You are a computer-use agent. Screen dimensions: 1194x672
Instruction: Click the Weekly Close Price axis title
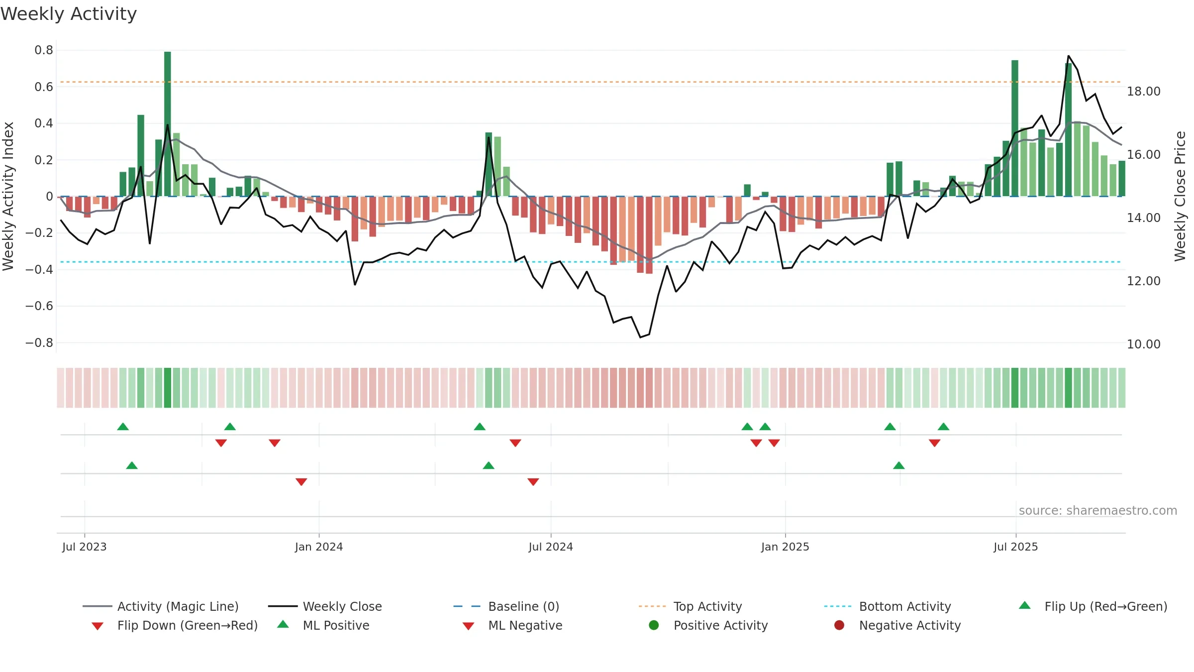click(1181, 197)
